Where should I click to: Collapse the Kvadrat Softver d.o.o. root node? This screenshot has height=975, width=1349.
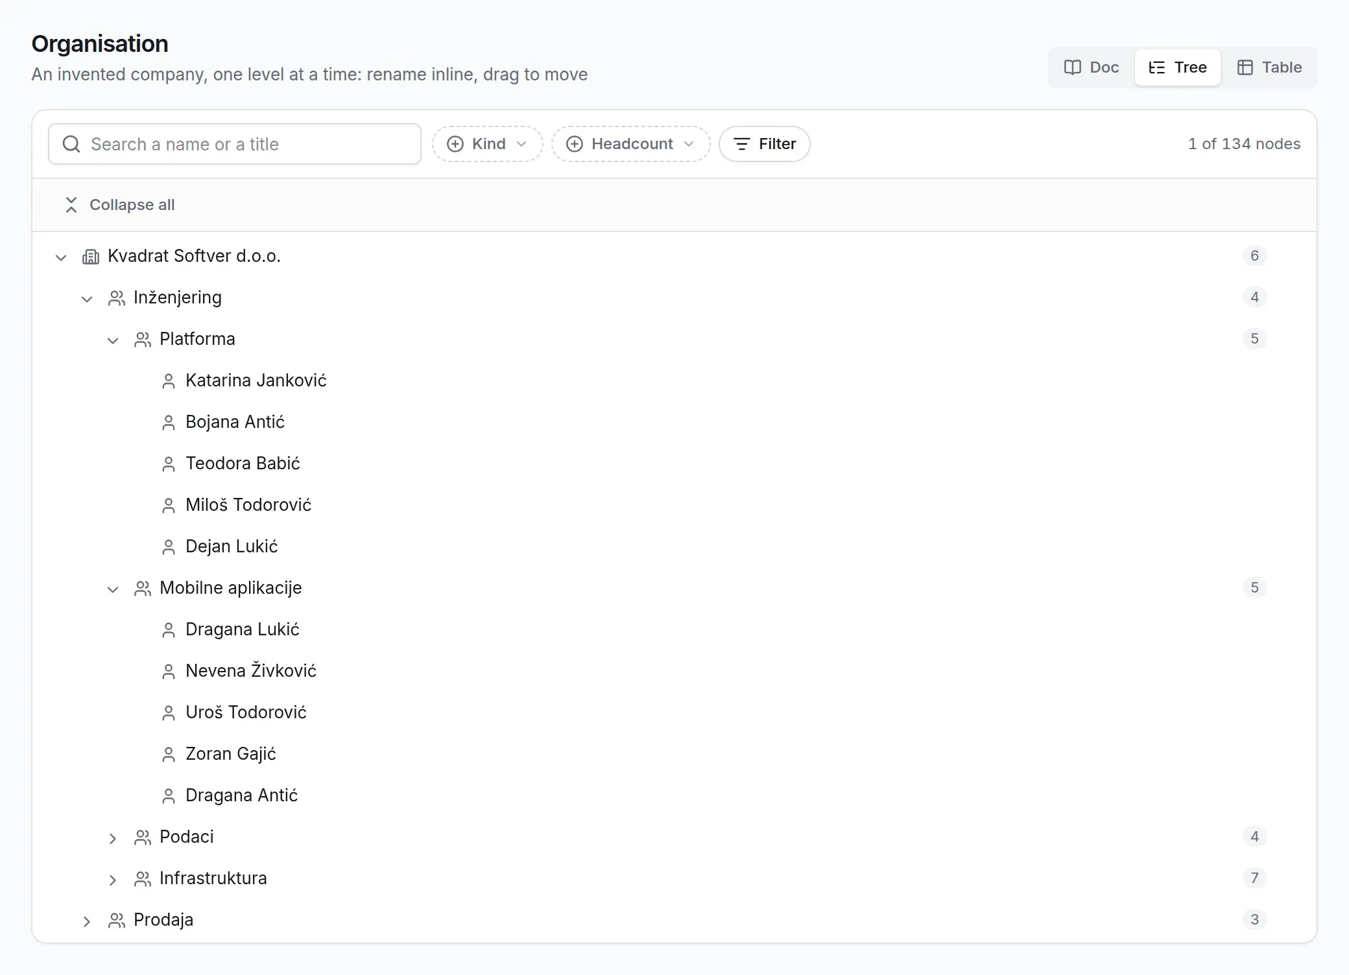click(x=61, y=257)
